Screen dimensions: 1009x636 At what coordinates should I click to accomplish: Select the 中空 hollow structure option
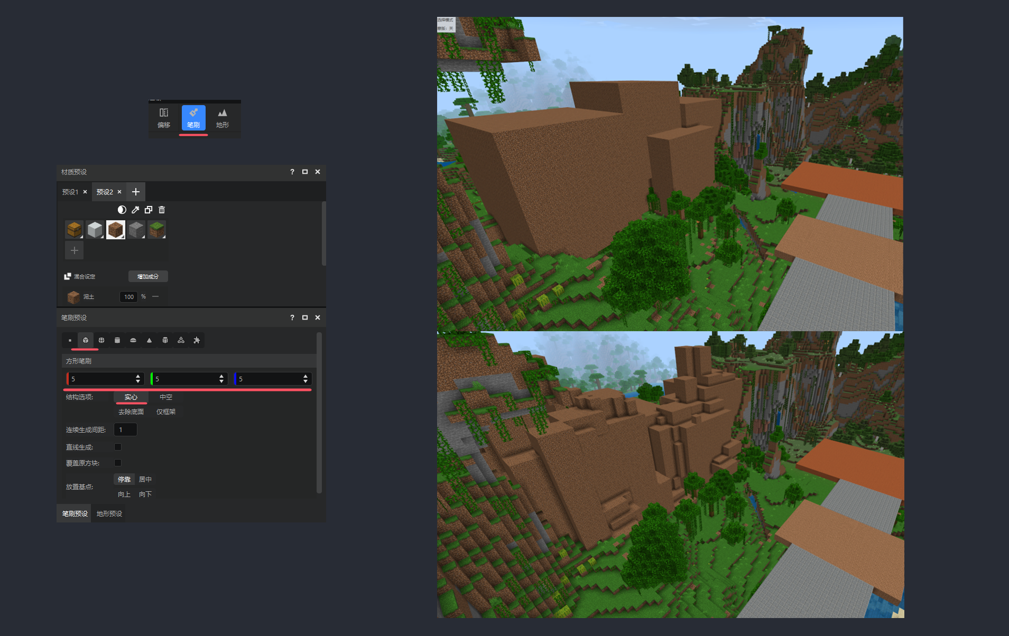coord(166,397)
